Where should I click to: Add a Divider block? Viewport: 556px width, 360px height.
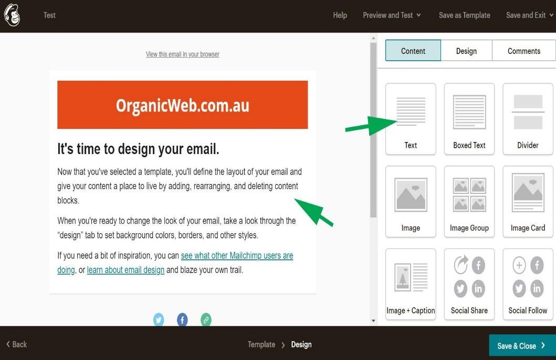(527, 118)
